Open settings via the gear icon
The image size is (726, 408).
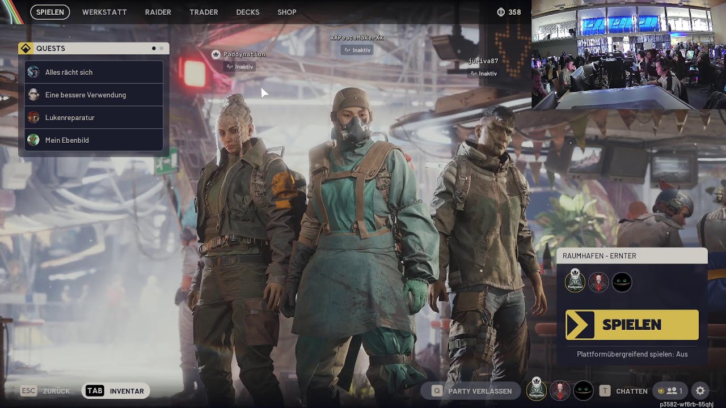point(700,391)
